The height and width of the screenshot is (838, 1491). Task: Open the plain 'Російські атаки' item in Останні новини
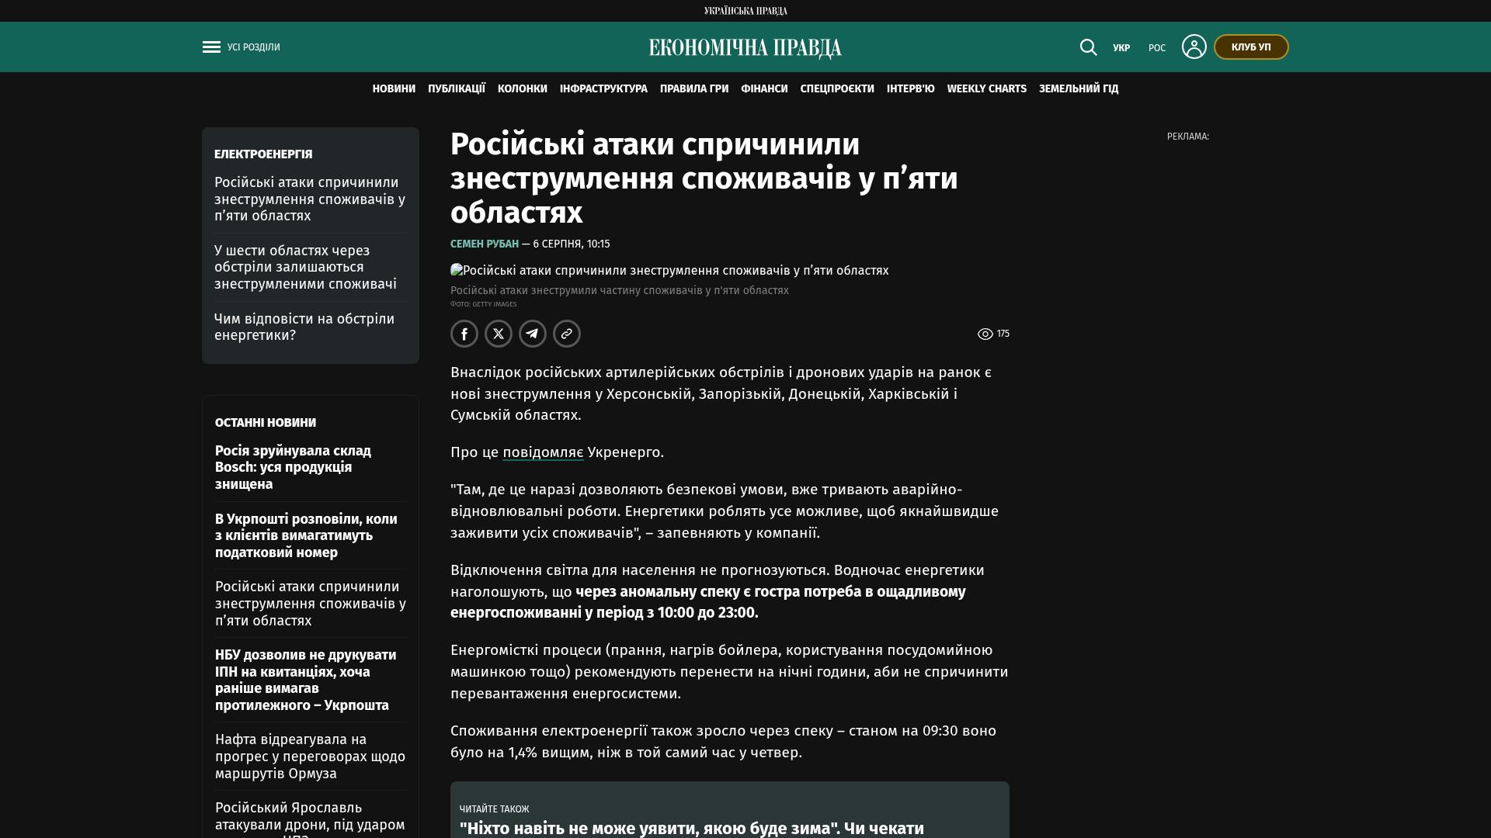click(311, 604)
